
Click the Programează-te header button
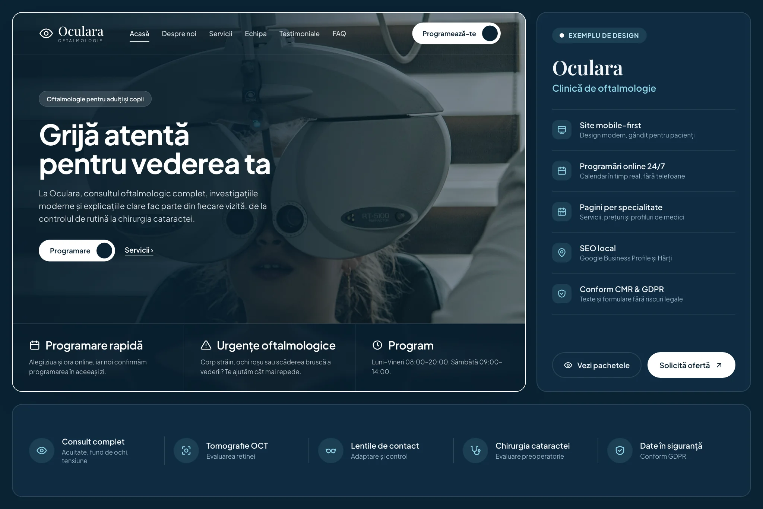(456, 34)
